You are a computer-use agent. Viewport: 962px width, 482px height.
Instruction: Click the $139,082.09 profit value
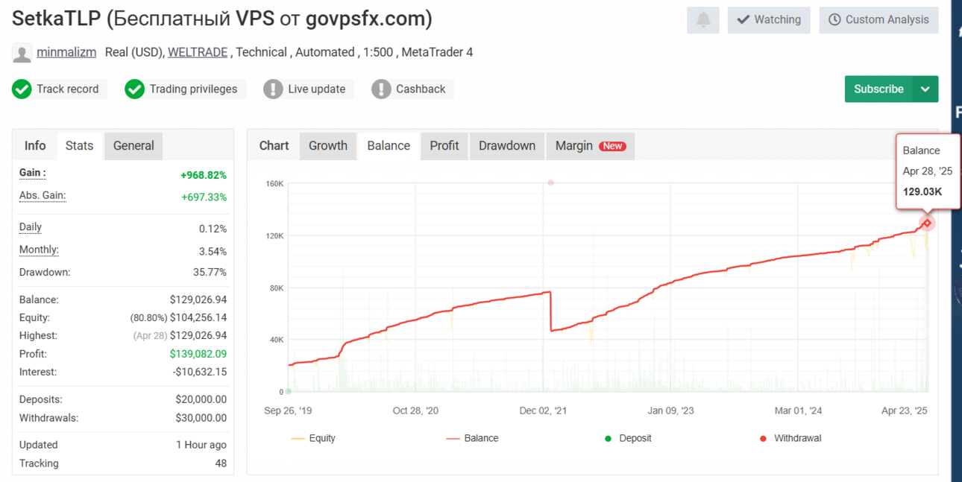(198, 355)
